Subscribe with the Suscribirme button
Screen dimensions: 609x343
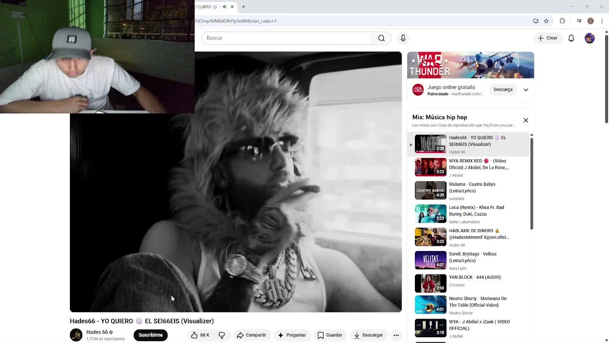click(x=150, y=335)
